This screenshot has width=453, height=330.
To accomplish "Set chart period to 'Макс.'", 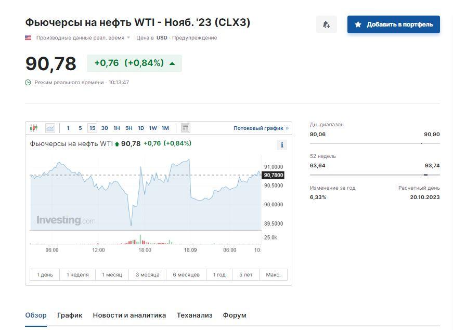I will pyautogui.click(x=273, y=274).
